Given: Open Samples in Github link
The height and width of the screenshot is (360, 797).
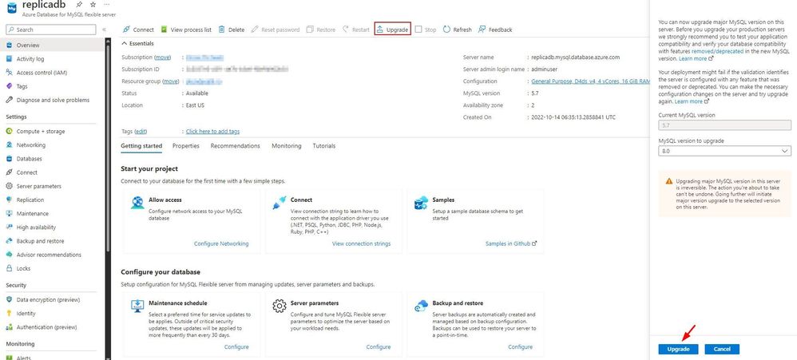Looking at the screenshot, I should coord(511,244).
